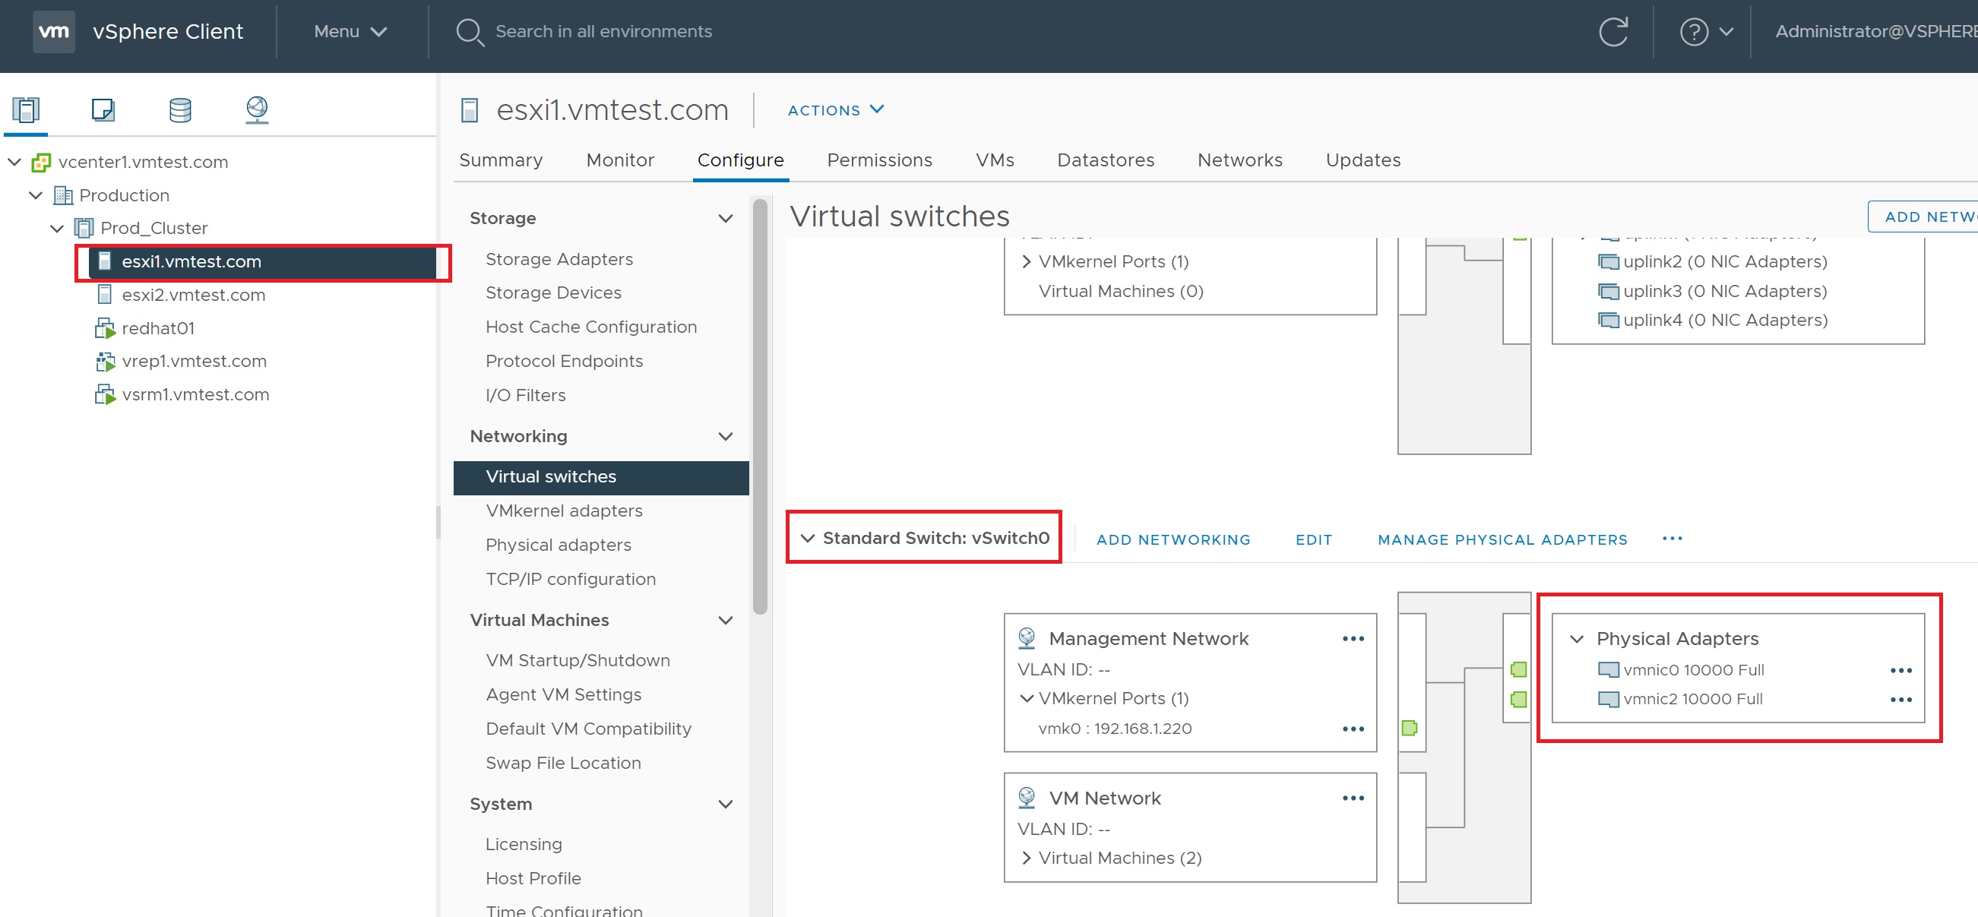Click ellipsis next to Manage Physical Adapters
1978x917 pixels.
point(1672,539)
